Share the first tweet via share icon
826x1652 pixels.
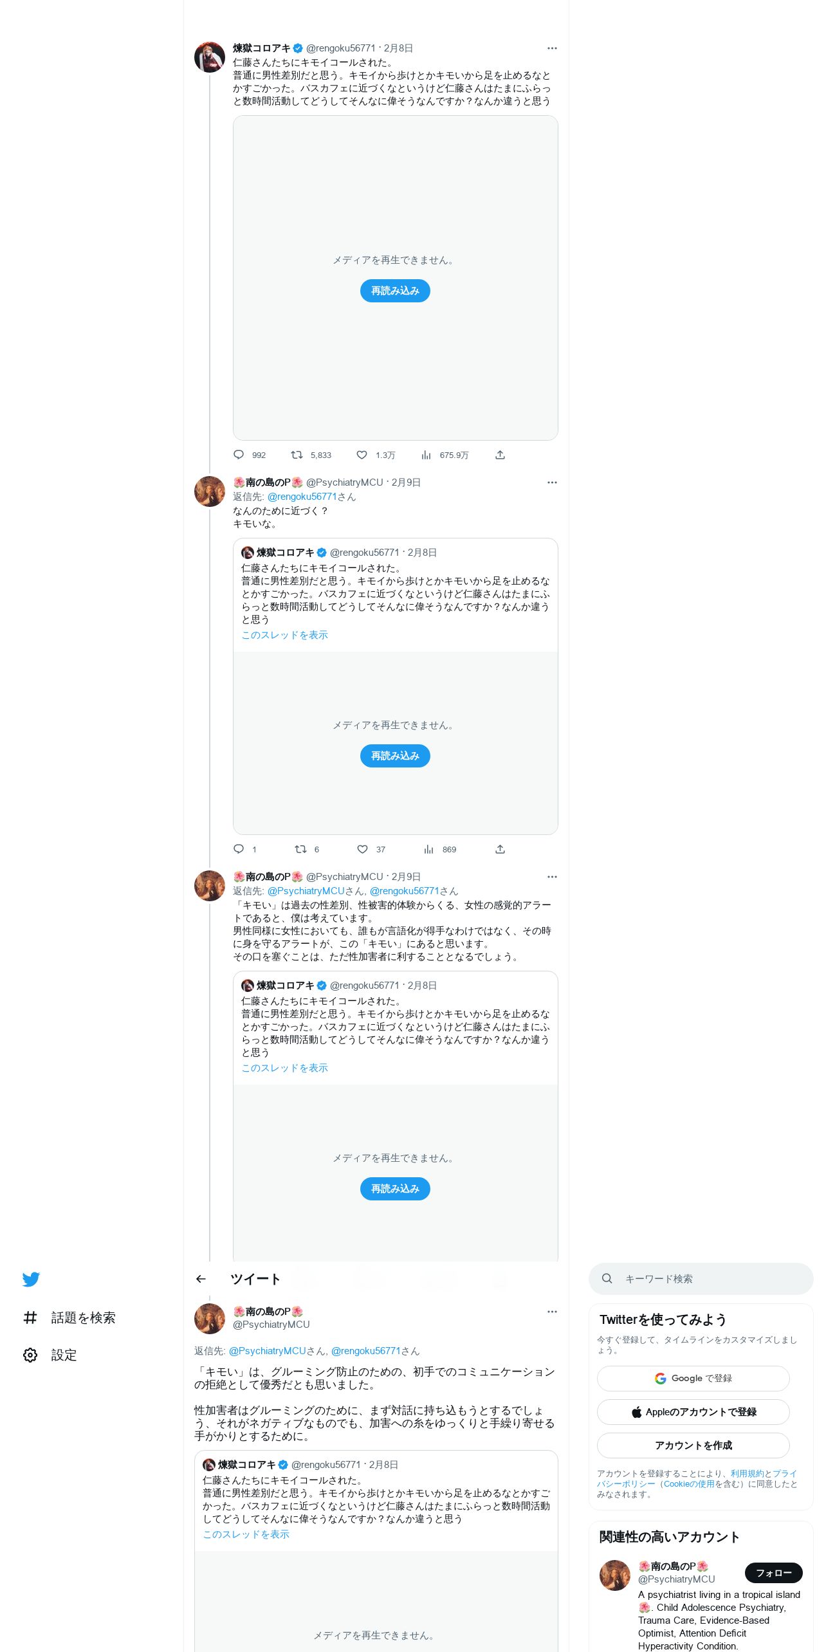(x=500, y=455)
